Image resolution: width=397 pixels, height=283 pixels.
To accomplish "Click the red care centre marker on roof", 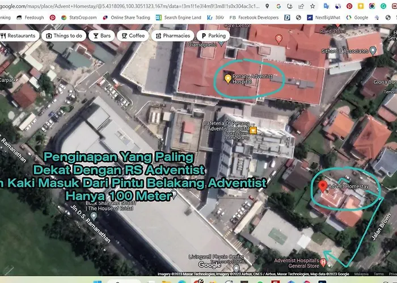I will pos(278,39).
